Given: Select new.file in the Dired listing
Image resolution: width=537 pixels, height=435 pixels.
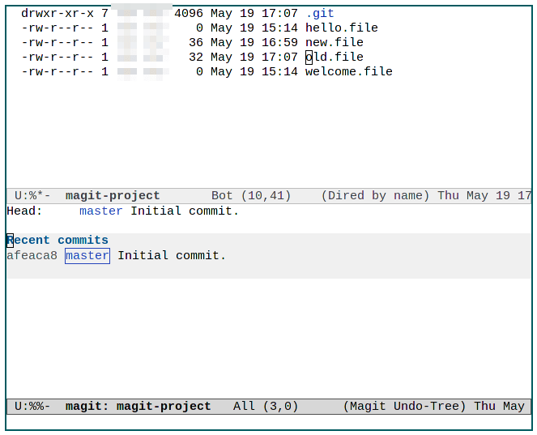Looking at the screenshot, I should (335, 42).
